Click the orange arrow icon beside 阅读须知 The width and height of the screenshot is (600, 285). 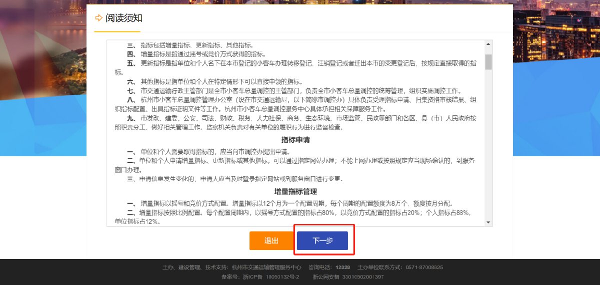click(98, 18)
